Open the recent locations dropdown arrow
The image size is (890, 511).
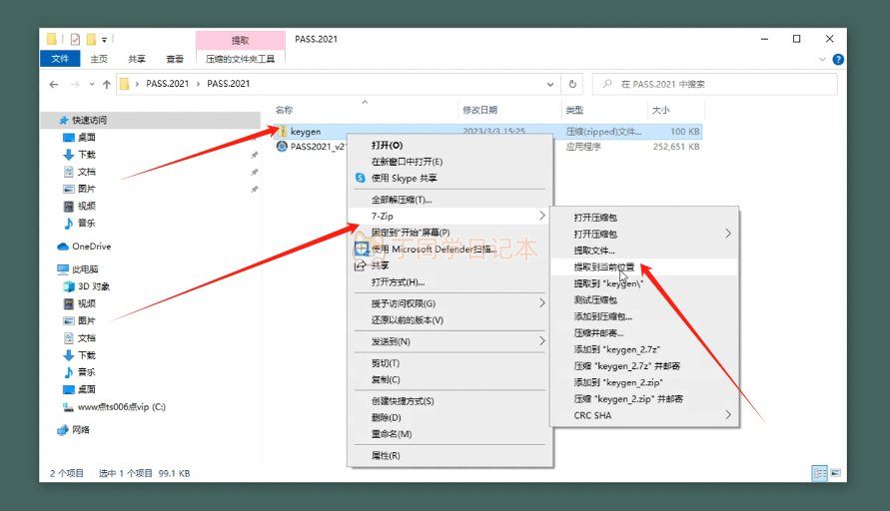coord(91,84)
